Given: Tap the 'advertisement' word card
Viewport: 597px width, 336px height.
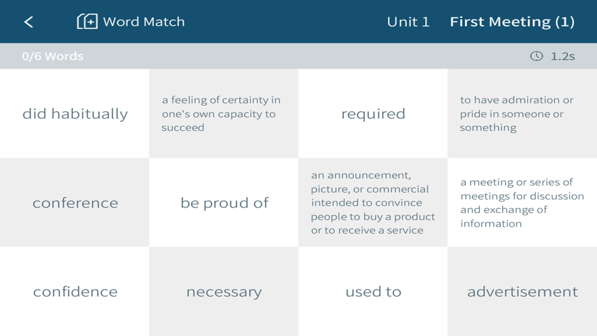Looking at the screenshot, I should point(522,291).
